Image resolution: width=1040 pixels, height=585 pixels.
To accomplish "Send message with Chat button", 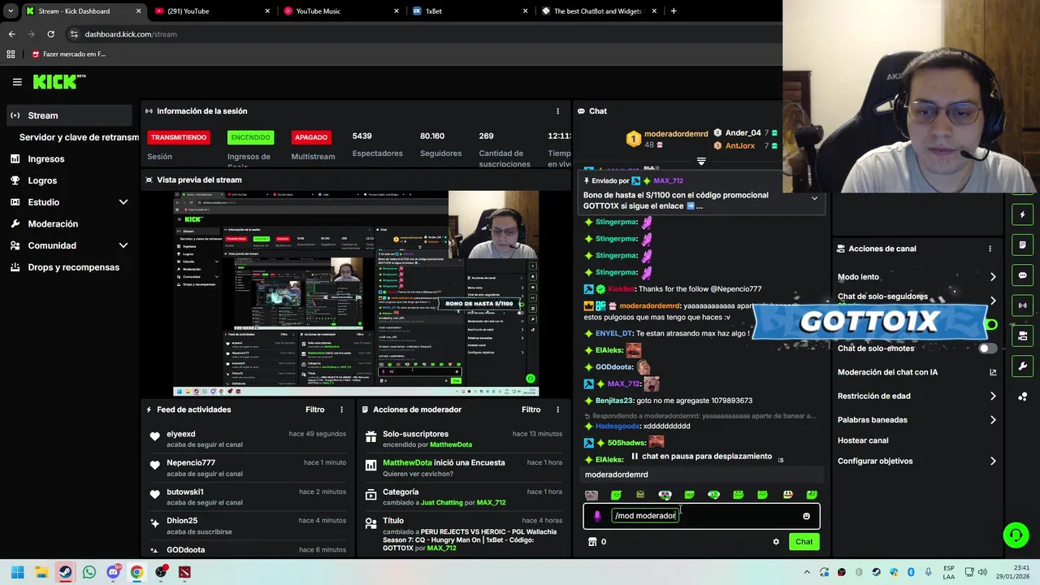I will [804, 542].
